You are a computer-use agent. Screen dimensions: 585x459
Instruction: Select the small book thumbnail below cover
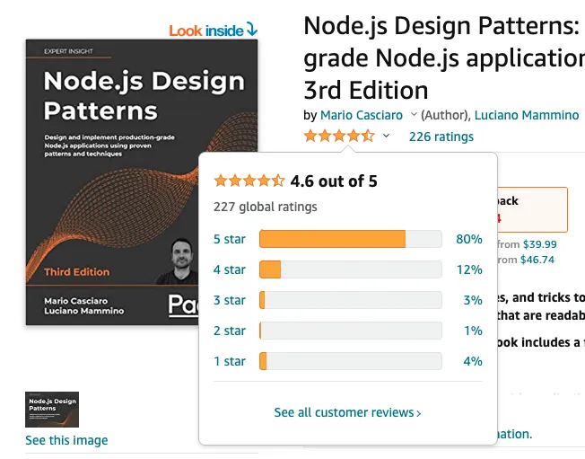tap(52, 410)
